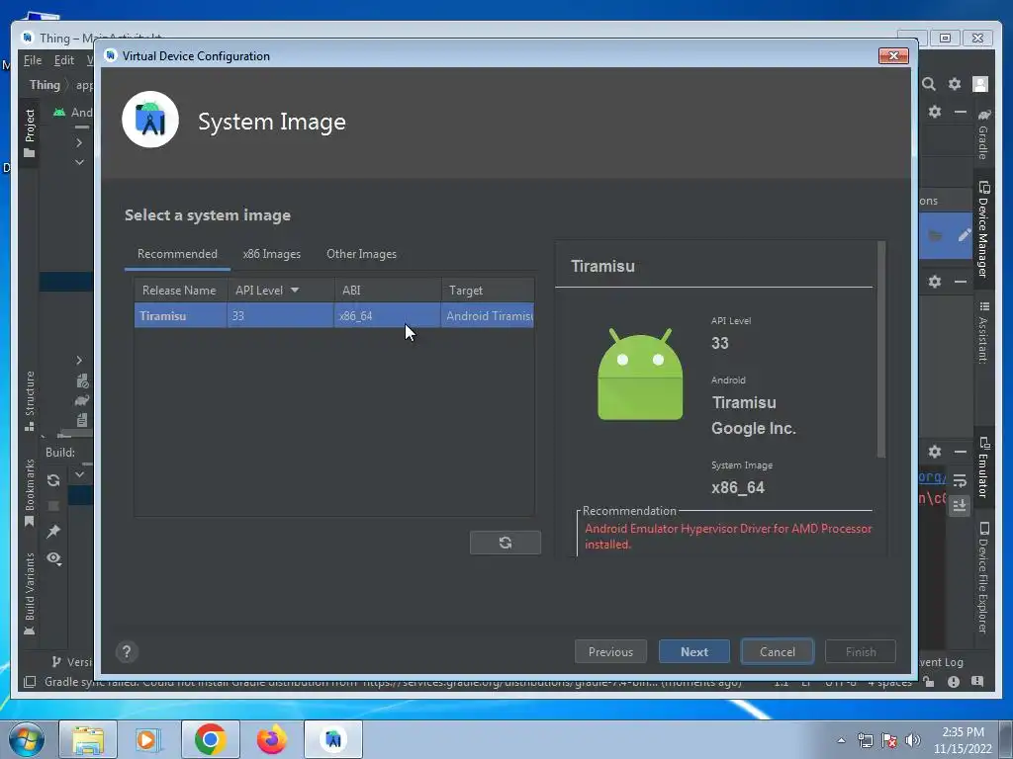Open IDE settings gear in main toolbar
The width and height of the screenshot is (1013, 759).
coord(955,84)
